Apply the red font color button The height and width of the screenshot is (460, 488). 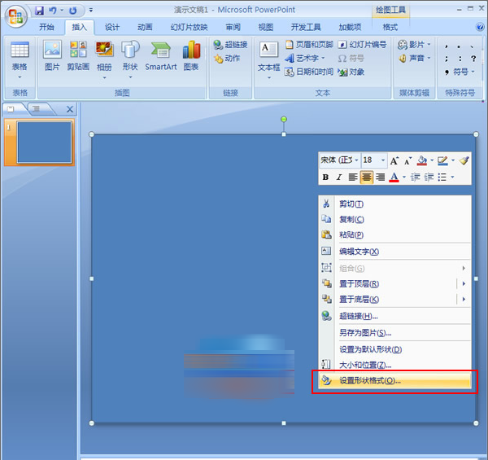point(394,177)
